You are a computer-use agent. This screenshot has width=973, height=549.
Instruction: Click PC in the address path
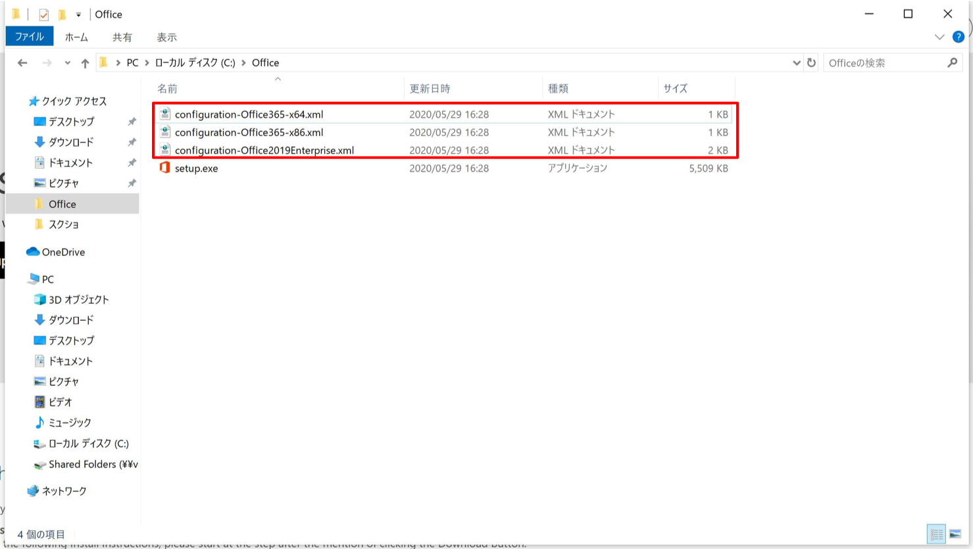pyautogui.click(x=132, y=62)
